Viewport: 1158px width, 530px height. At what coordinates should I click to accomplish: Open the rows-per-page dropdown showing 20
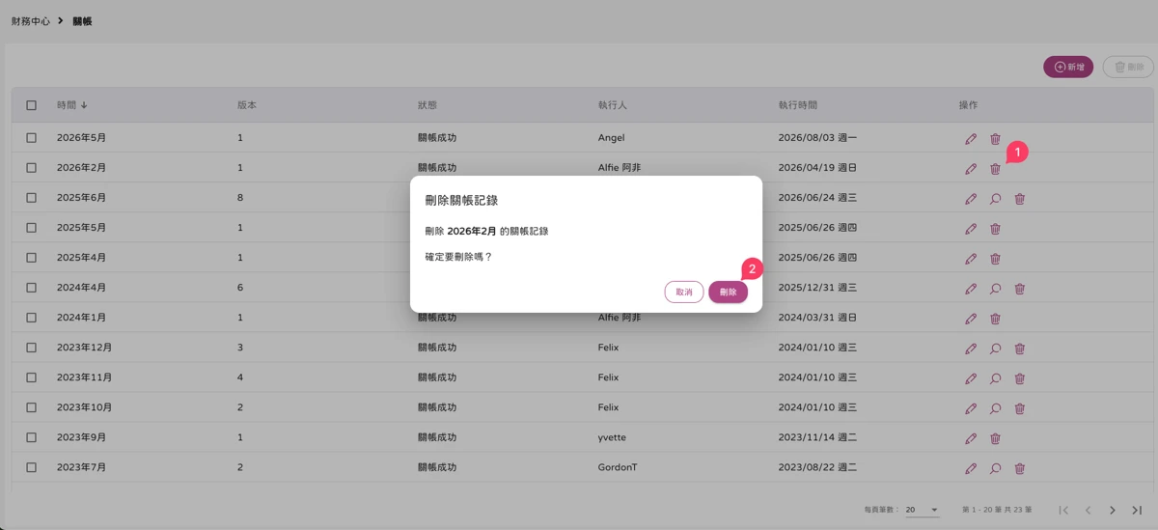click(923, 510)
